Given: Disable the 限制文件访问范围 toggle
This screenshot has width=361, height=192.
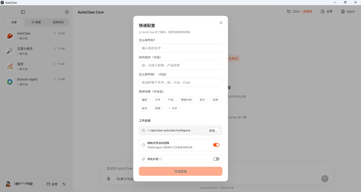Looking at the screenshot, I should 216,145.
